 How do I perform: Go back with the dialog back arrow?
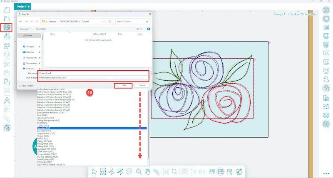coord(20,22)
